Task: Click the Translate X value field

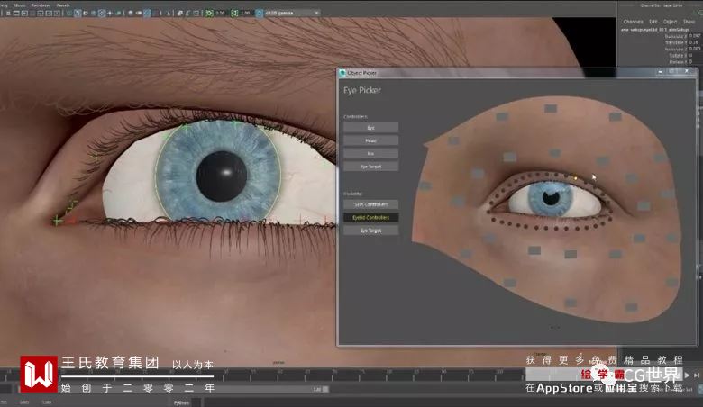Action: coord(695,36)
